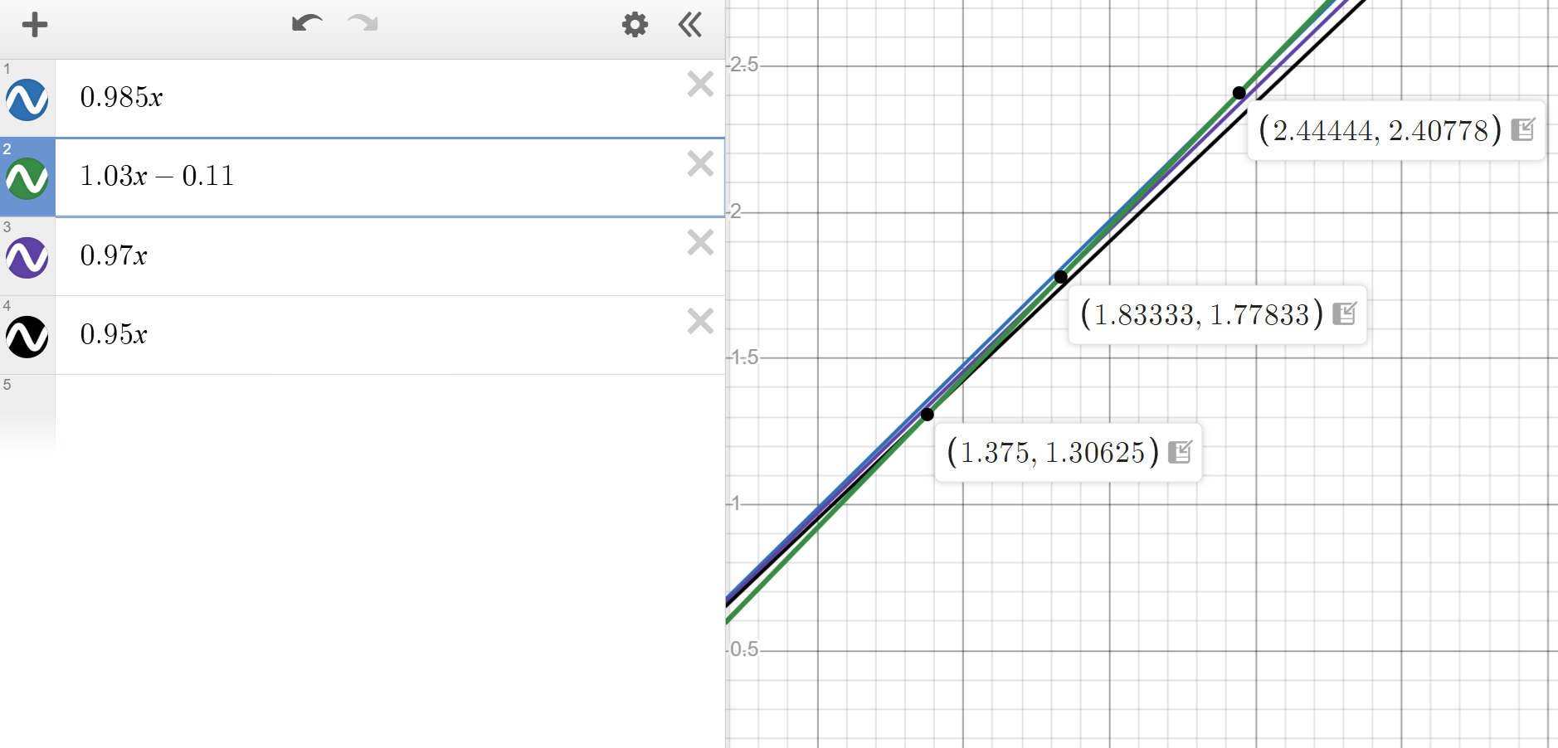
Task: Click the Add Item plus button
Action: (x=34, y=25)
